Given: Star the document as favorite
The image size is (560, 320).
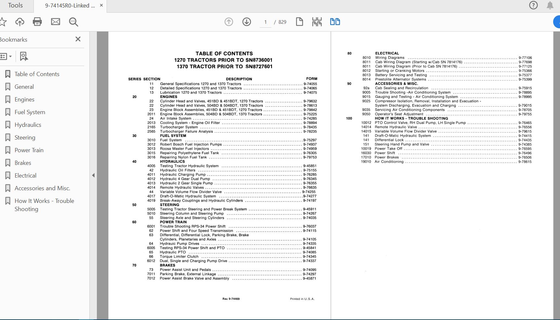Looking at the screenshot, I should pos(3,21).
